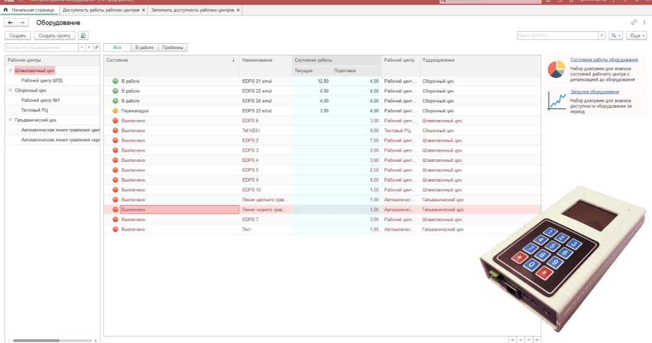Switch filter to "В работе"
Image resolution: width=652 pixels, height=343 pixels.
(x=144, y=48)
